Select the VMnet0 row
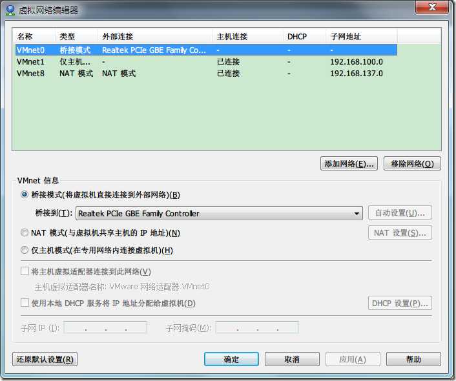The height and width of the screenshot is (381, 456). tap(206, 50)
